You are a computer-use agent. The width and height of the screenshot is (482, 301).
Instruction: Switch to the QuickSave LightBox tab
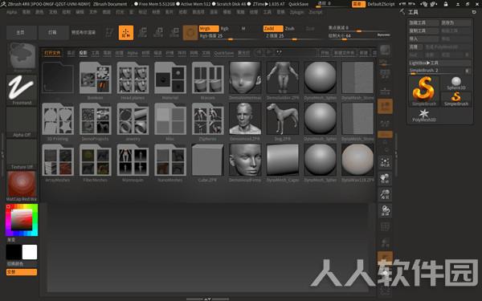(224, 53)
